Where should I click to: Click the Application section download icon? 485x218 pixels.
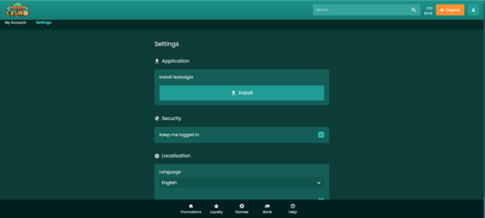click(x=157, y=61)
